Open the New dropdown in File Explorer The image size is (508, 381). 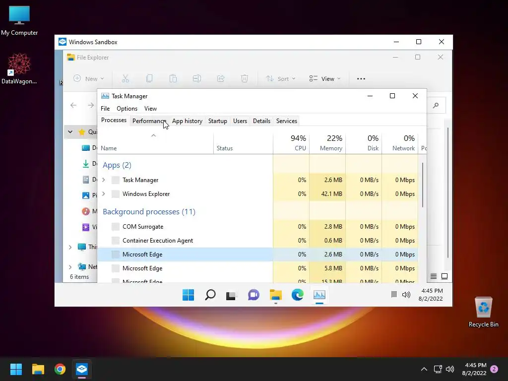coord(89,79)
